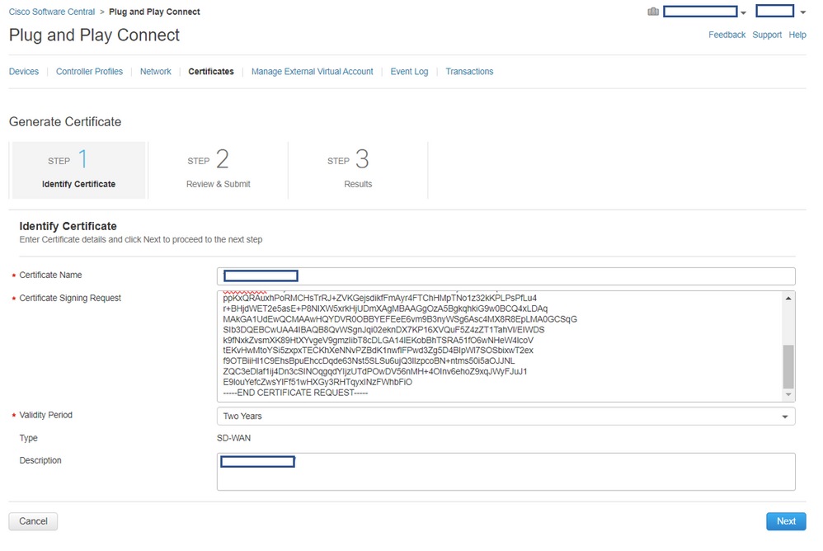Click the account building icon

653,12
